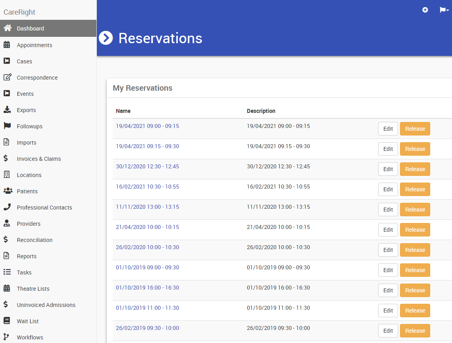The image size is (452, 343).
Task: Open the flag dropdown in header
Action: pyautogui.click(x=444, y=10)
